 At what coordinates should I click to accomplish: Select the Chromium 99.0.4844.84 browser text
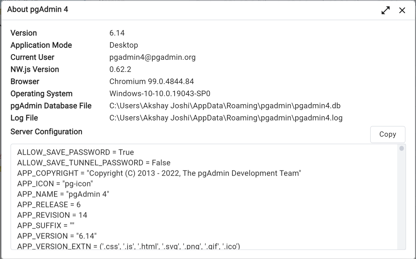coord(151,82)
